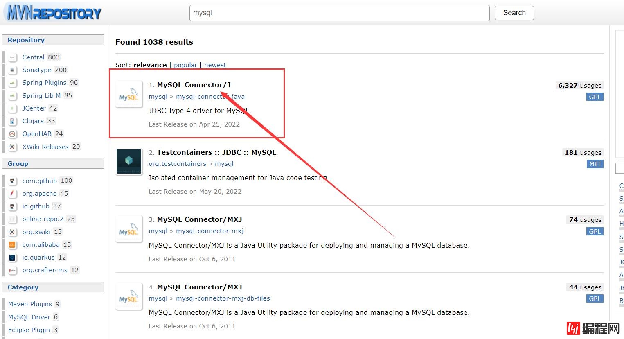Click GPL tag of mysql-connector-mxj result

pos(595,232)
